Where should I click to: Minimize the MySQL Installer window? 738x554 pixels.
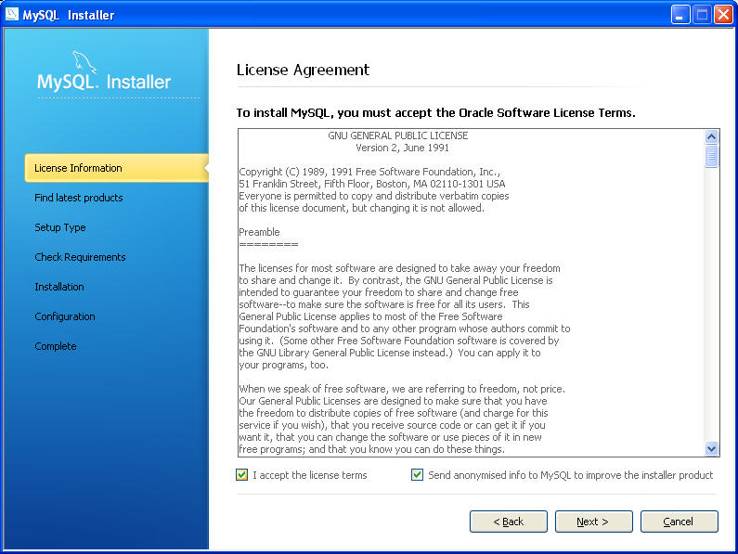coord(681,14)
